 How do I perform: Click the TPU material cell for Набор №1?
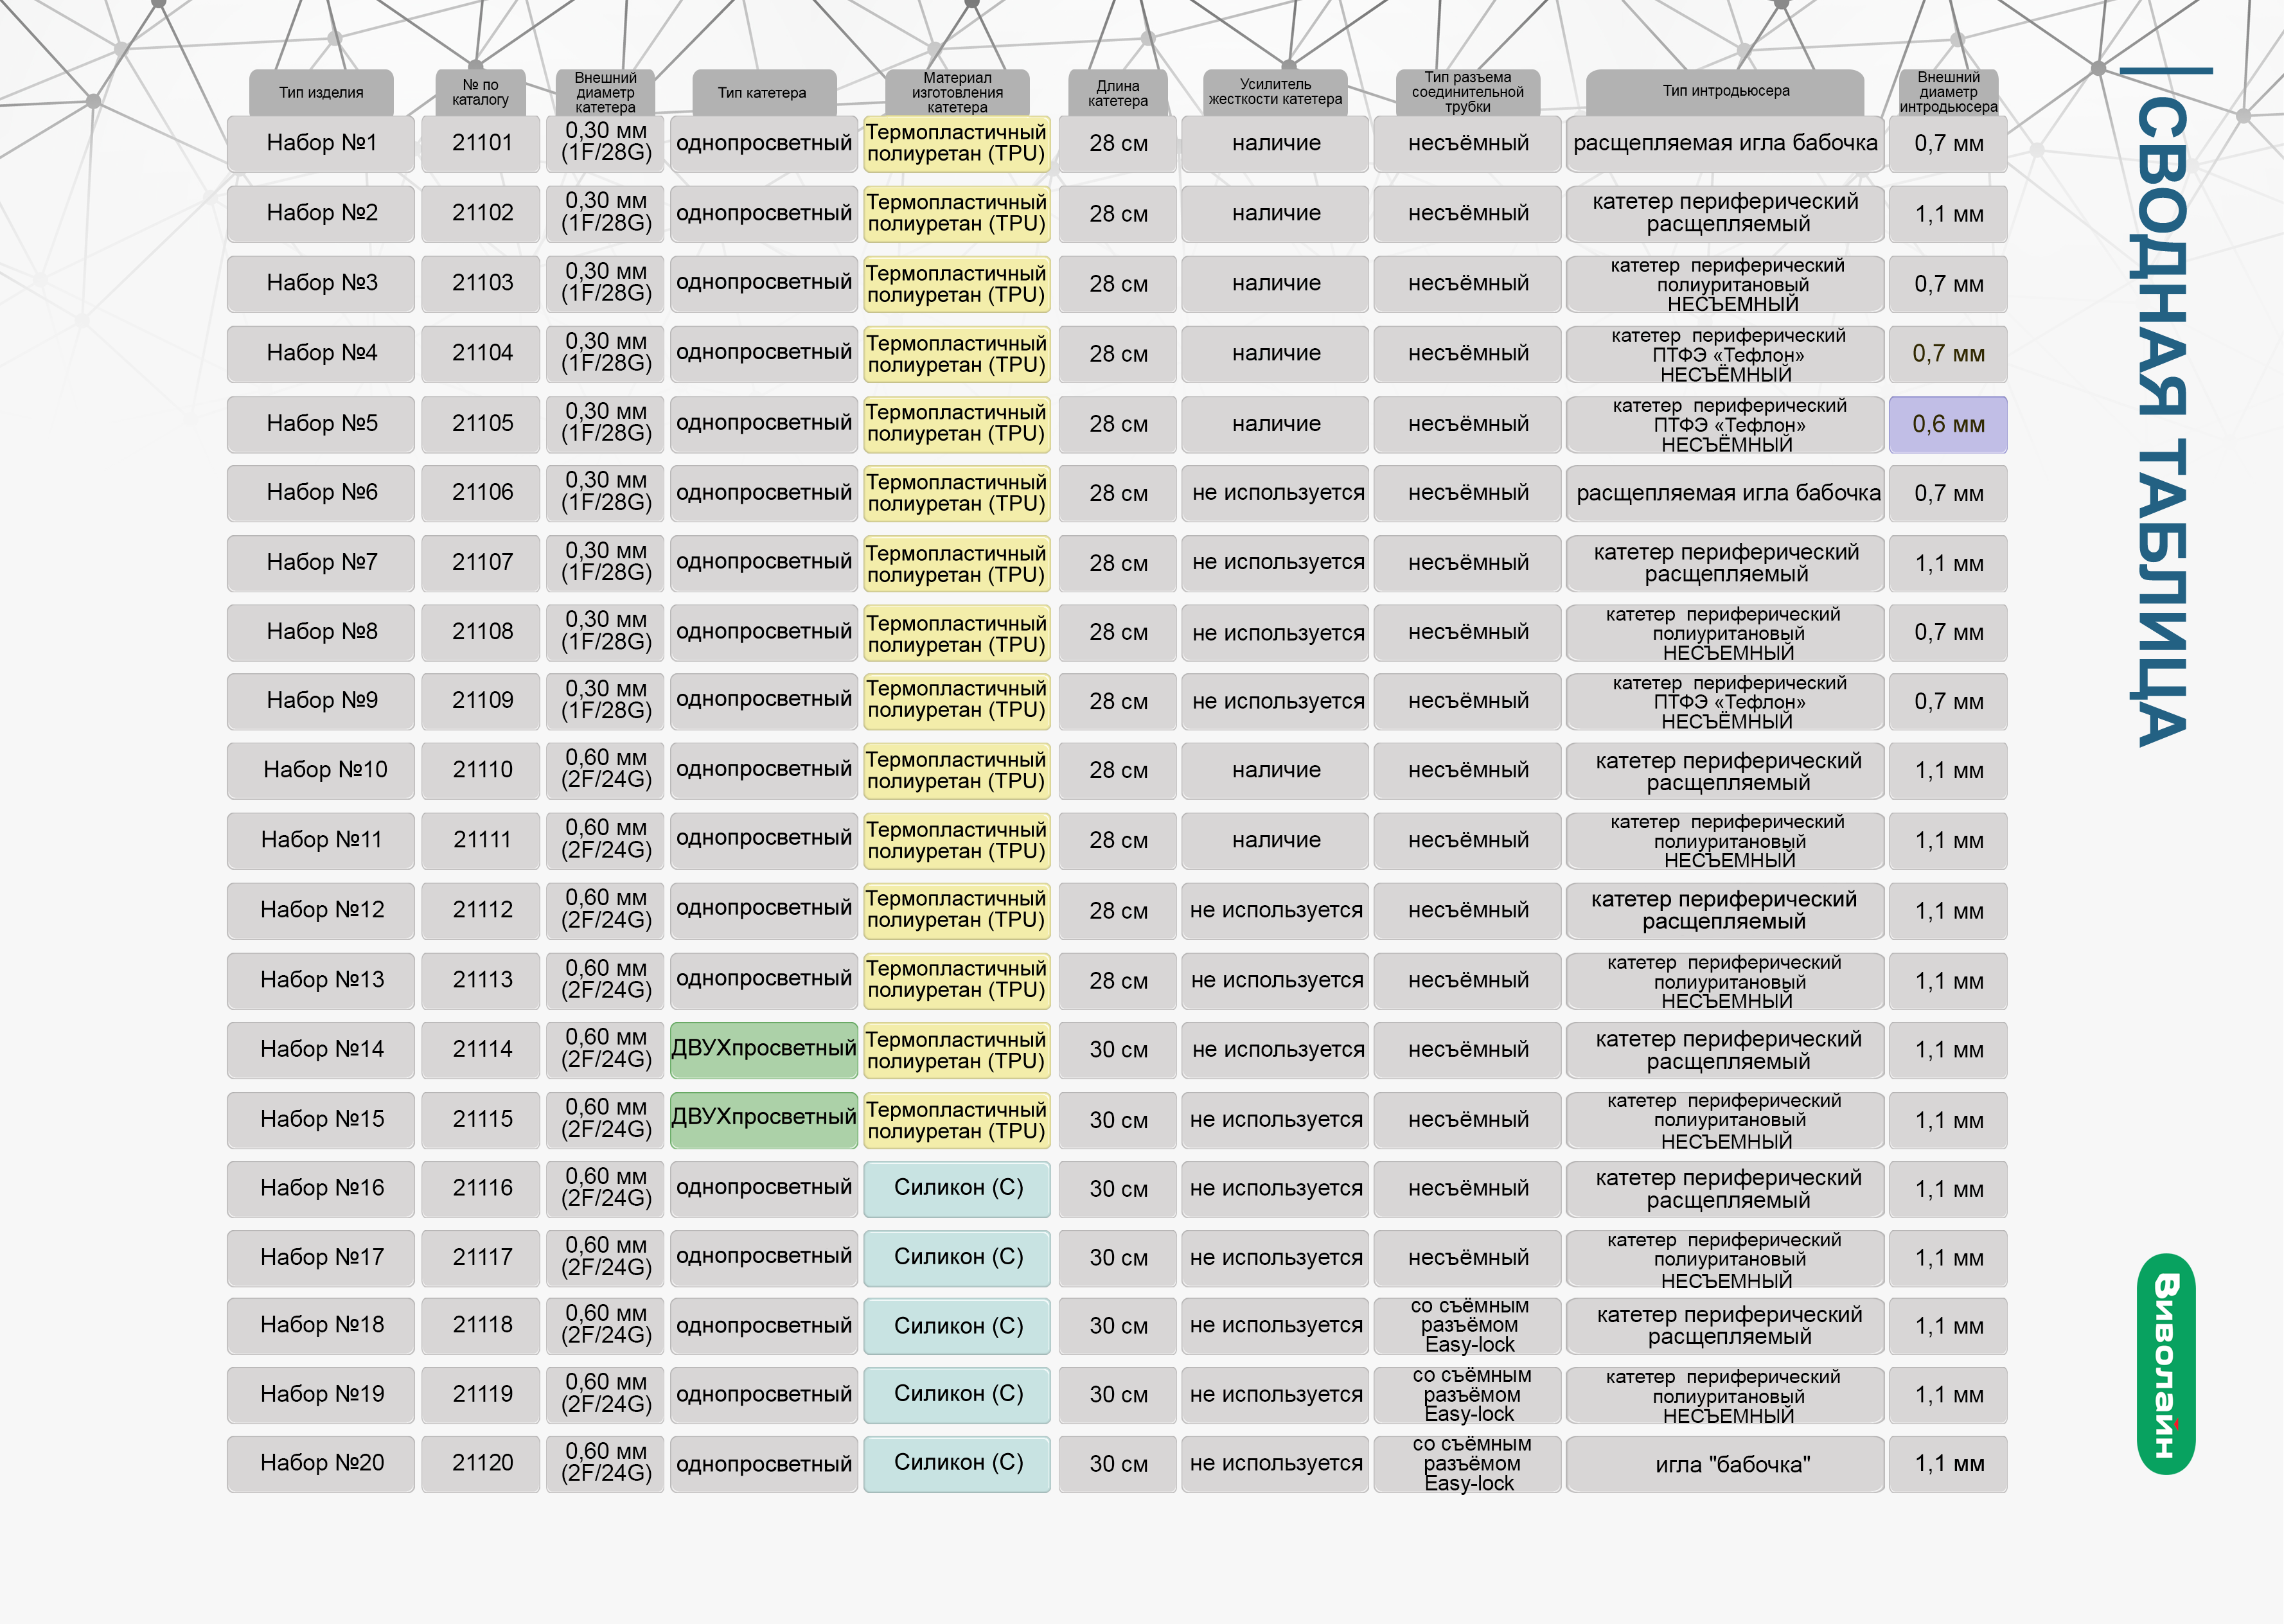click(957, 143)
